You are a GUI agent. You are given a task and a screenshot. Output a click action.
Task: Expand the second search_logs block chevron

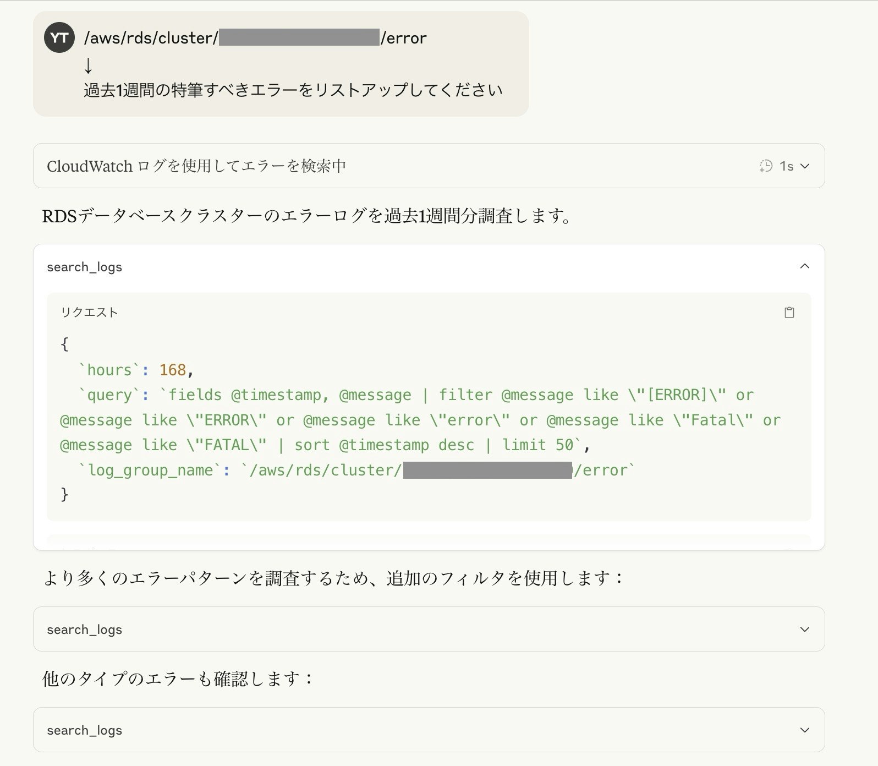point(804,629)
